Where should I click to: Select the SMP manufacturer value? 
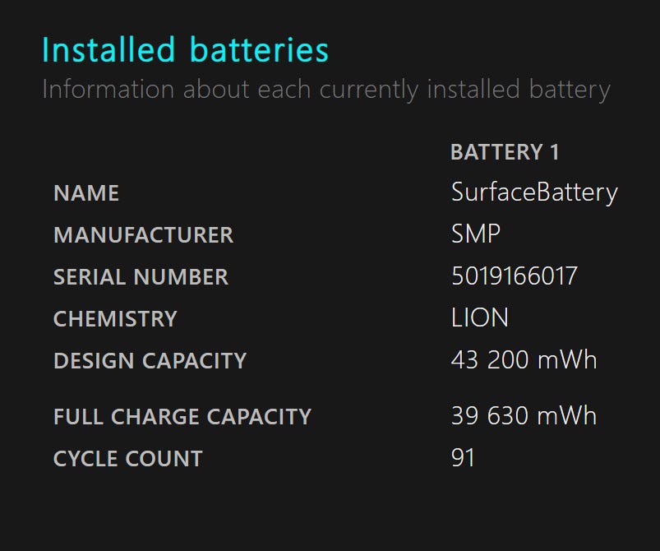point(476,234)
